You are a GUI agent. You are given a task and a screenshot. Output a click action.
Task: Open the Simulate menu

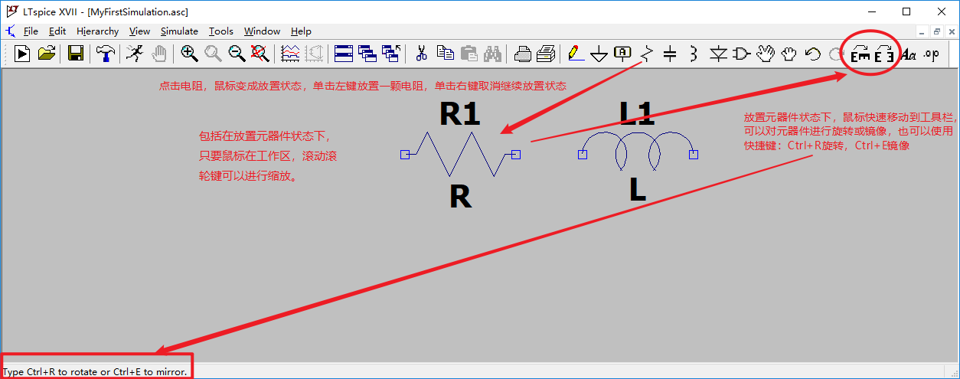click(179, 31)
